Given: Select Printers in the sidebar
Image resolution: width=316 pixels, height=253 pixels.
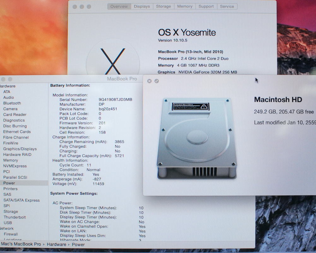Looking at the screenshot, I should (x=10, y=189).
